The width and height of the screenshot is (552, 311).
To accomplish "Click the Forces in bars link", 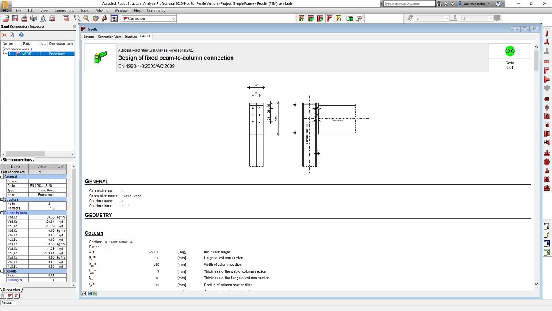I will point(17,213).
